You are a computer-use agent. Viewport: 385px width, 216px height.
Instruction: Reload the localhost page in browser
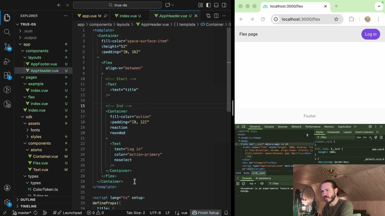263,19
